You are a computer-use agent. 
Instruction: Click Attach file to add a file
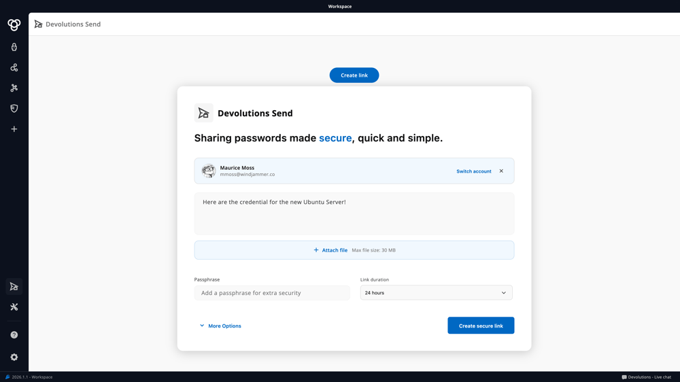click(330, 250)
